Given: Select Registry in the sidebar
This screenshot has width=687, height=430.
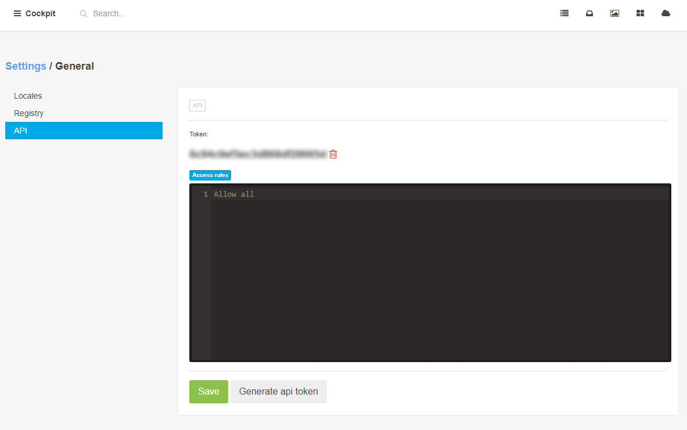Looking at the screenshot, I should tap(84, 113).
